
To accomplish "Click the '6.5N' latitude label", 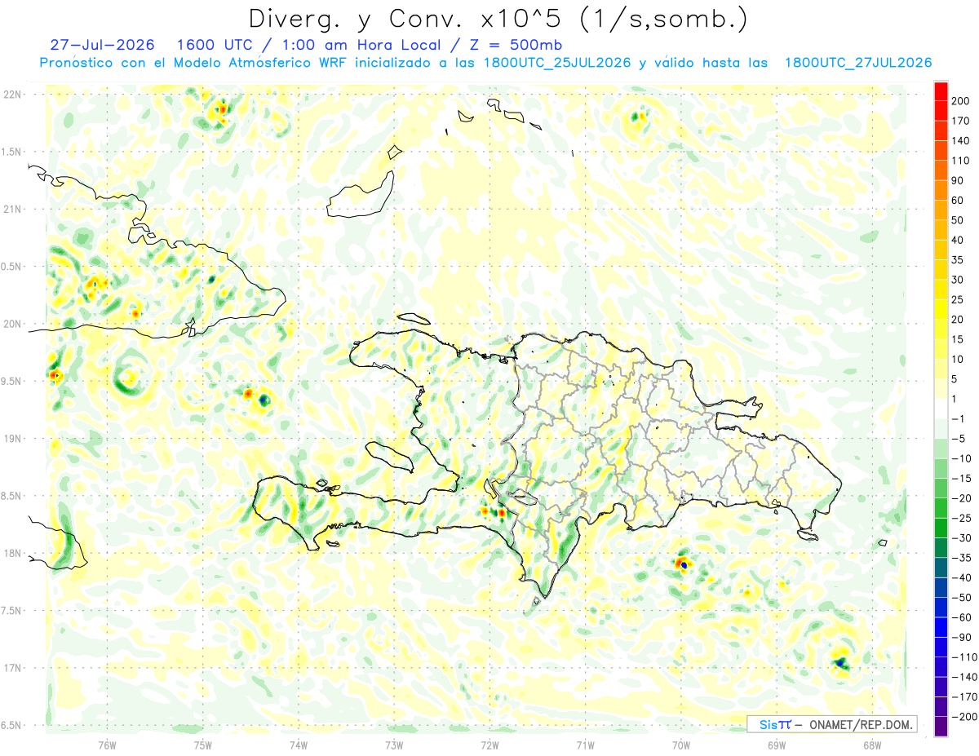I will pyautogui.click(x=11, y=725).
